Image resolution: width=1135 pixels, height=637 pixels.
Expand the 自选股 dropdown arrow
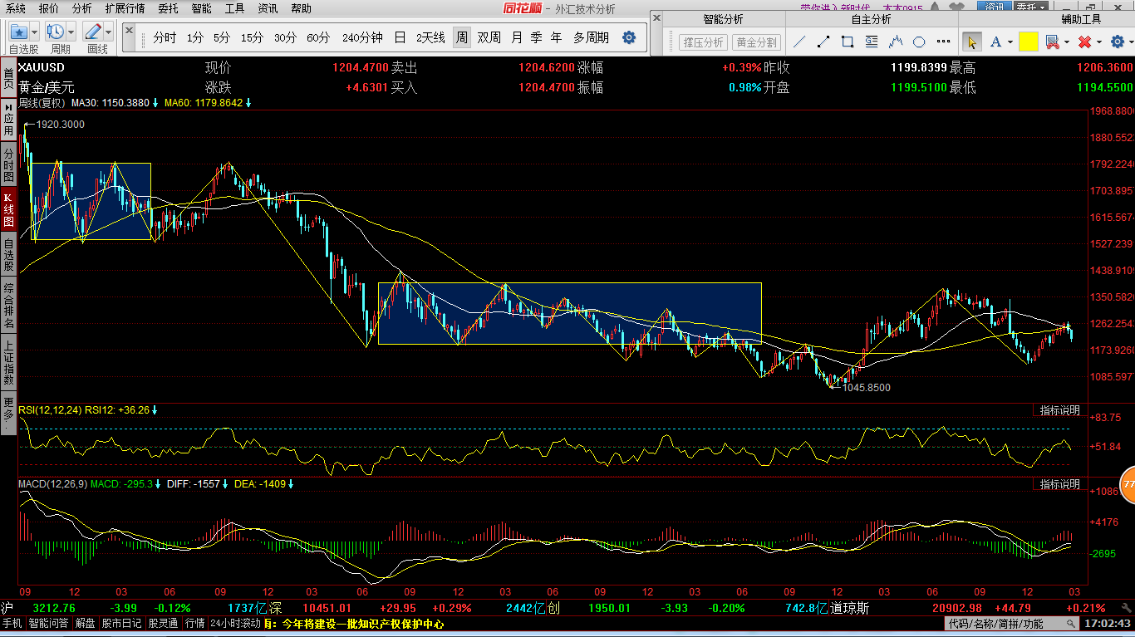coord(35,32)
